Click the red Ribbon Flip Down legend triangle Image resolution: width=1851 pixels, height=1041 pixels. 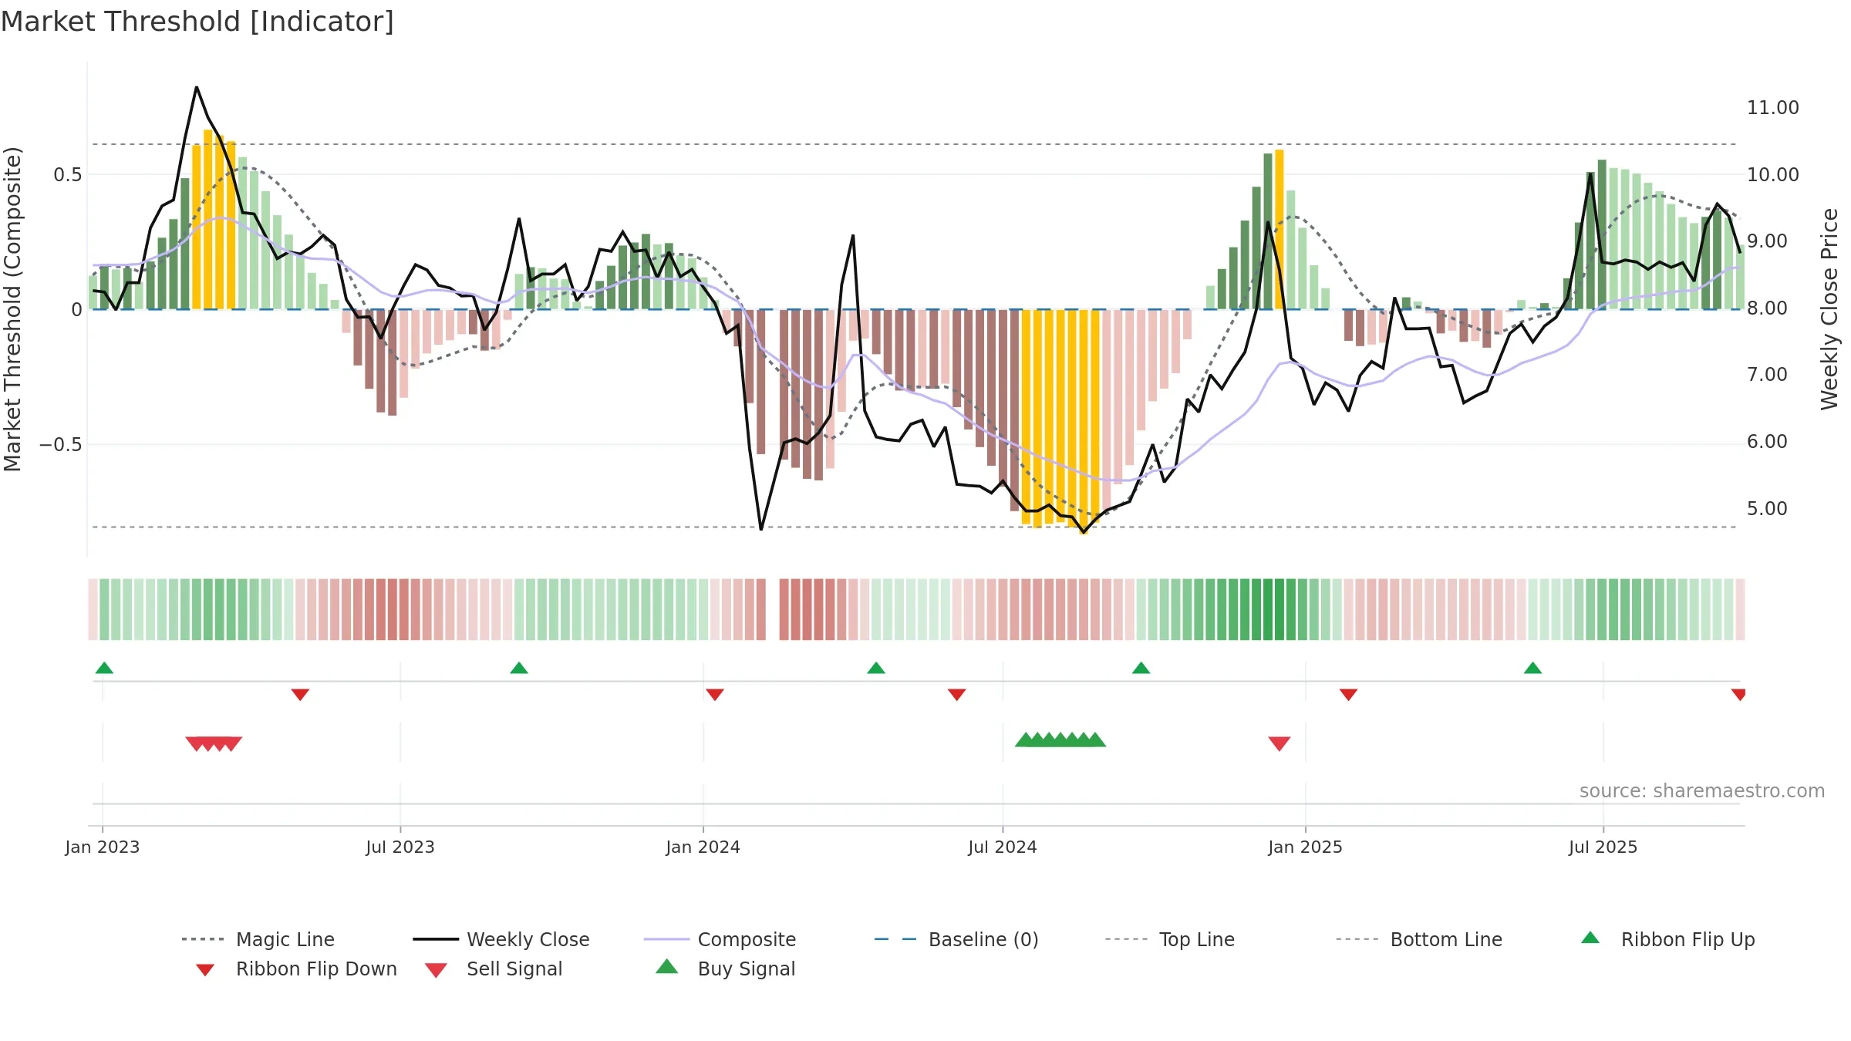click(x=205, y=969)
